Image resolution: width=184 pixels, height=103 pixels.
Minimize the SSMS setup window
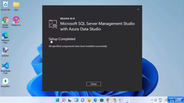coord(138,9)
